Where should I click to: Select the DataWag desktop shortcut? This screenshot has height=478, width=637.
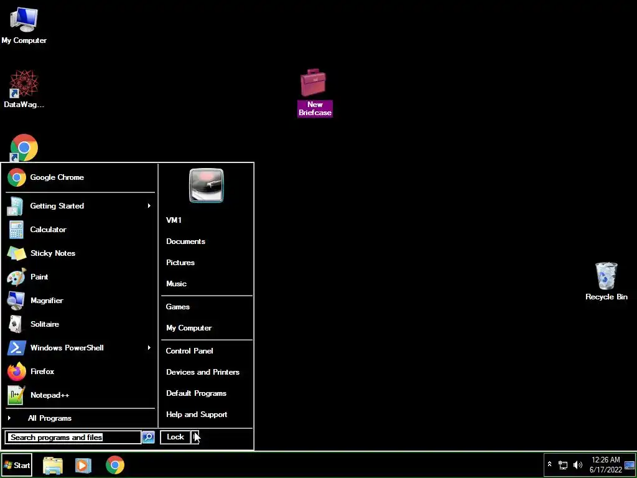point(24,90)
